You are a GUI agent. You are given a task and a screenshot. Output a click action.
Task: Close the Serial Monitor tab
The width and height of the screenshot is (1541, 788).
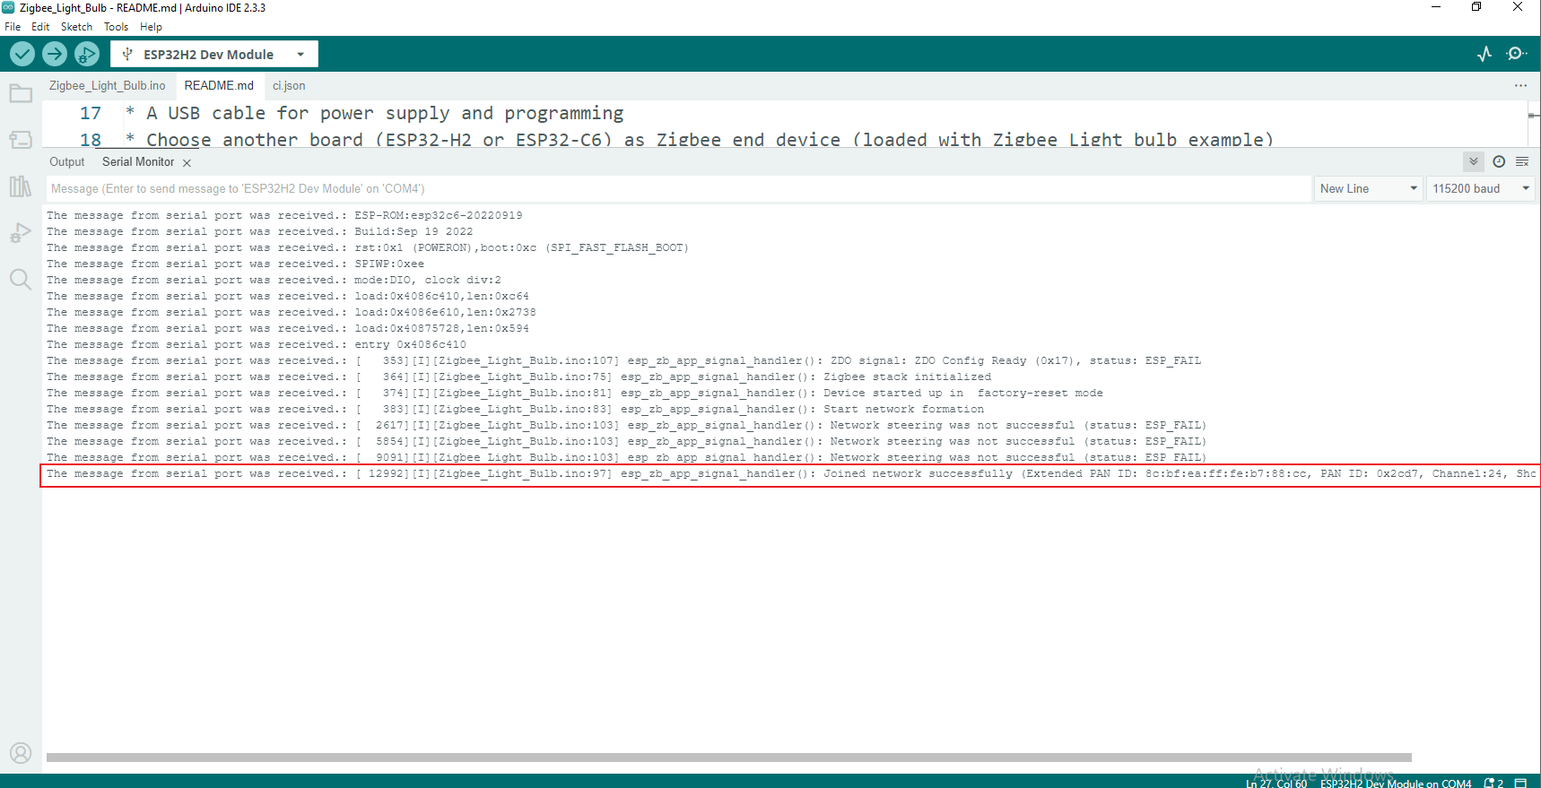coord(187,163)
